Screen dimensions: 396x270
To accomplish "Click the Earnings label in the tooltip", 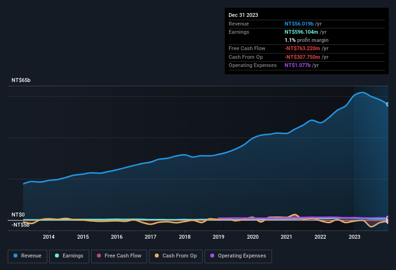I will tap(239, 32).
